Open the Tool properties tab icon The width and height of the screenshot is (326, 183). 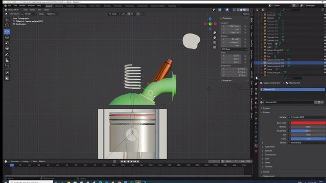(256, 84)
